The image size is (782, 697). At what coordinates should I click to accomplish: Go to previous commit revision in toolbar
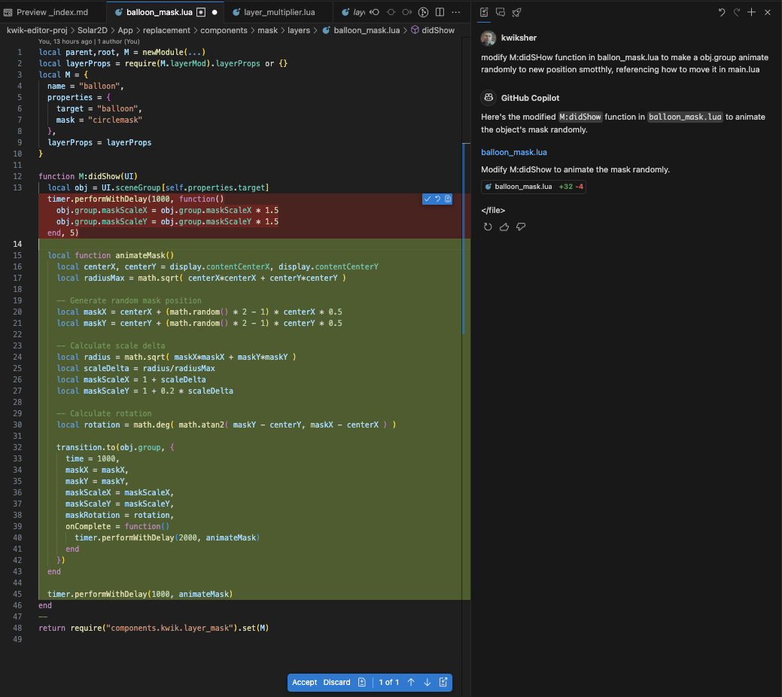click(x=391, y=12)
